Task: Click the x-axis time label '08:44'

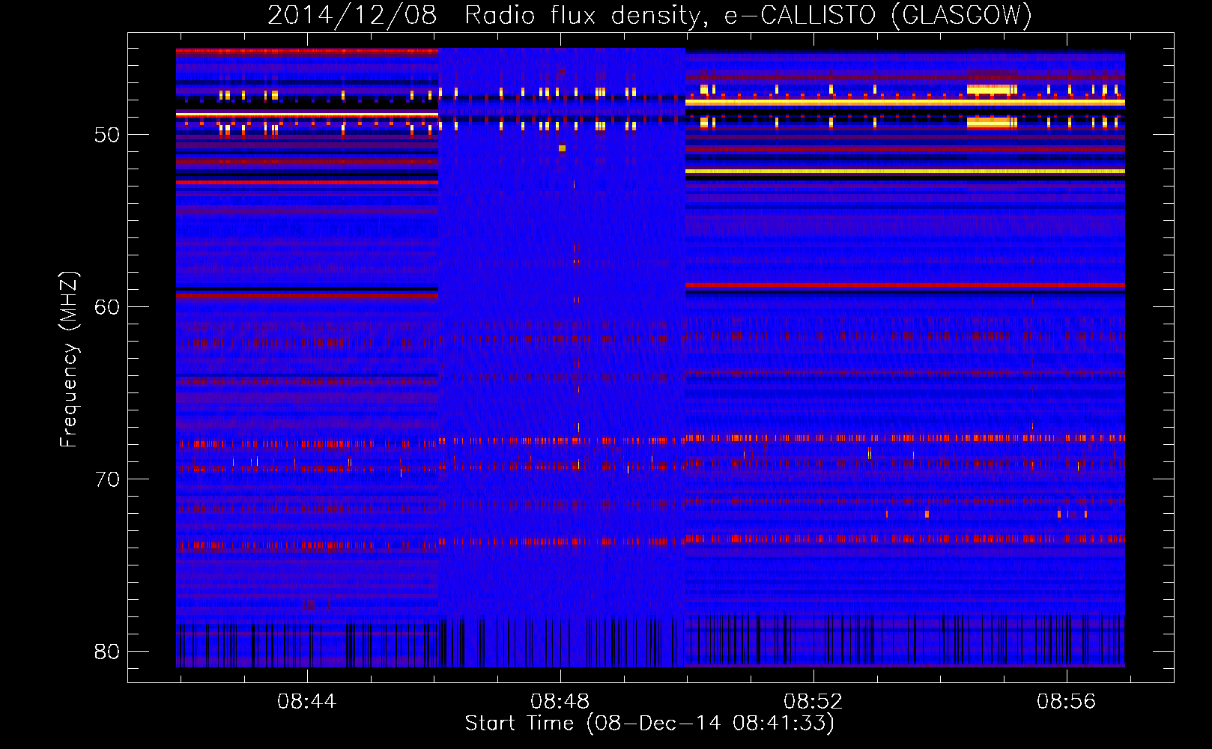Action: point(306,701)
